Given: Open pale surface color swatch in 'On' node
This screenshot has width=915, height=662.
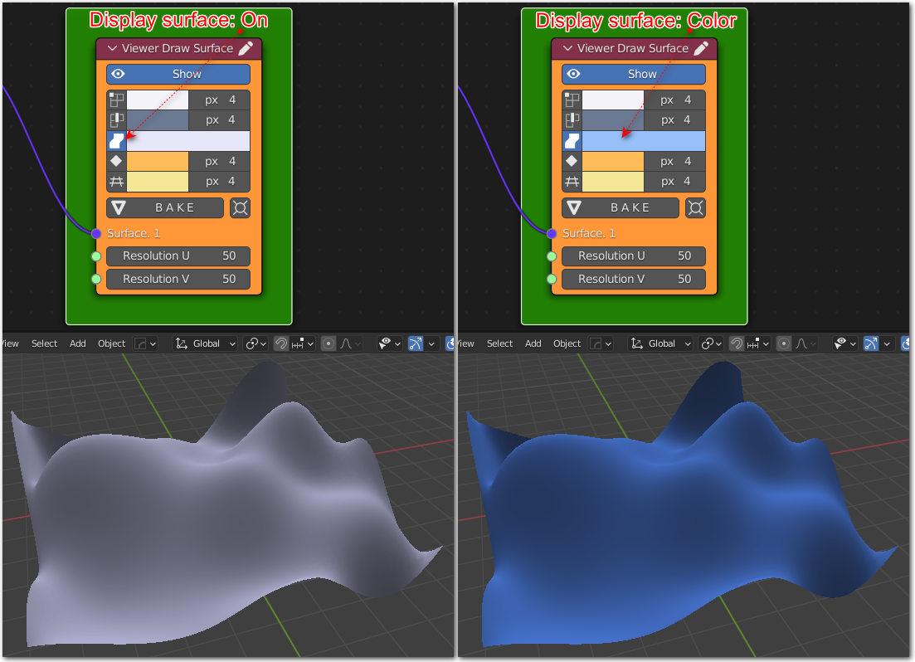Looking at the screenshot, I should pos(188,141).
